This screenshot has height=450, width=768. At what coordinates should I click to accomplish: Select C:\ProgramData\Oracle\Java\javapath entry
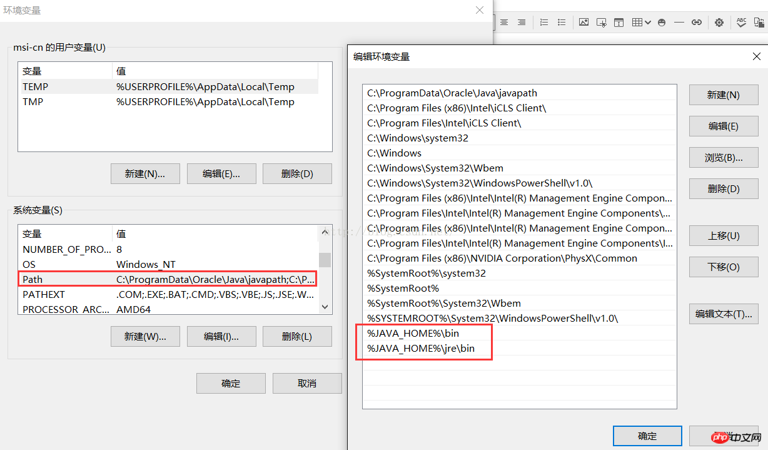click(x=519, y=93)
